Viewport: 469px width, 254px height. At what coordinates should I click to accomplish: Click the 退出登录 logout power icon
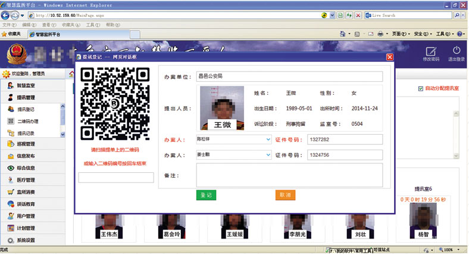(x=456, y=54)
